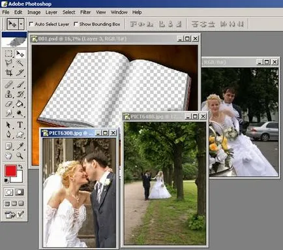Minimize the PICT6308.jpg document window
The width and height of the screenshot is (283, 250).
coord(98,133)
